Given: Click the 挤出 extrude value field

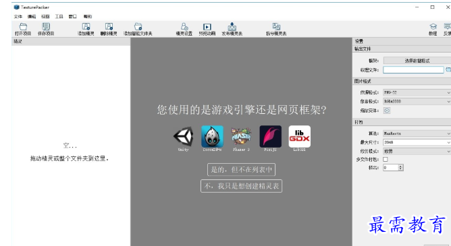Looking at the screenshot, I should (391, 168).
